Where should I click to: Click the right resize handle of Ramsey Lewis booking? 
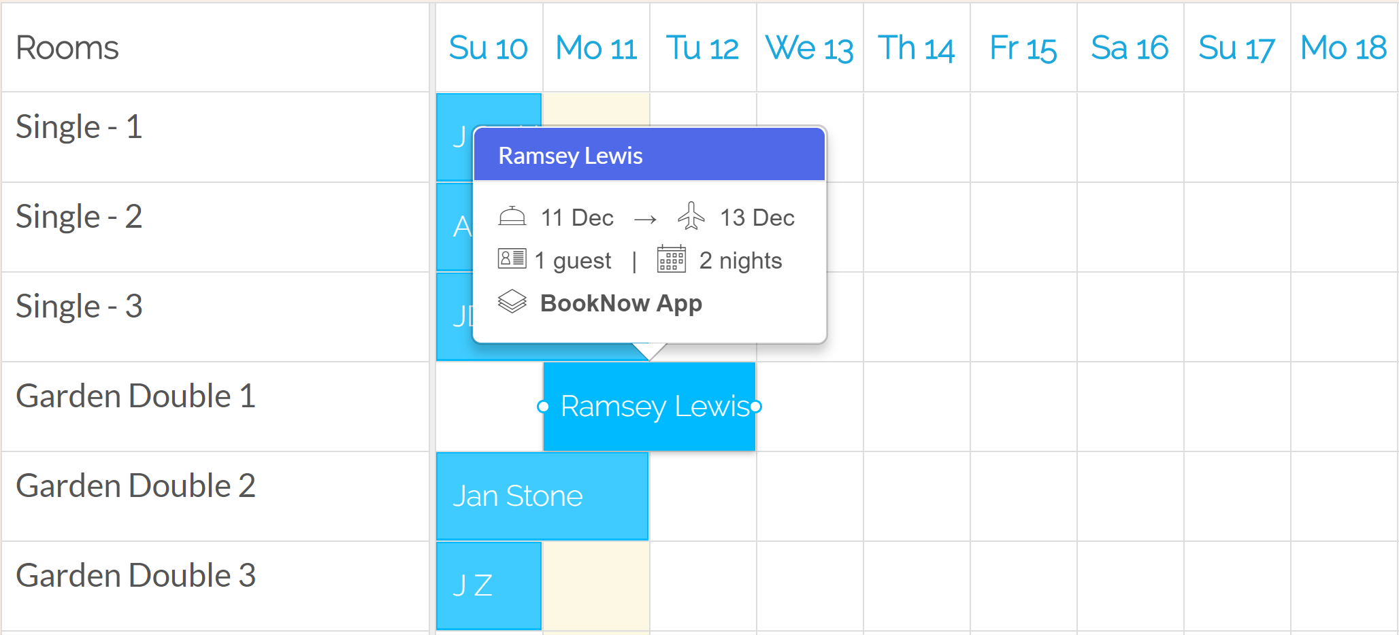[x=755, y=407]
